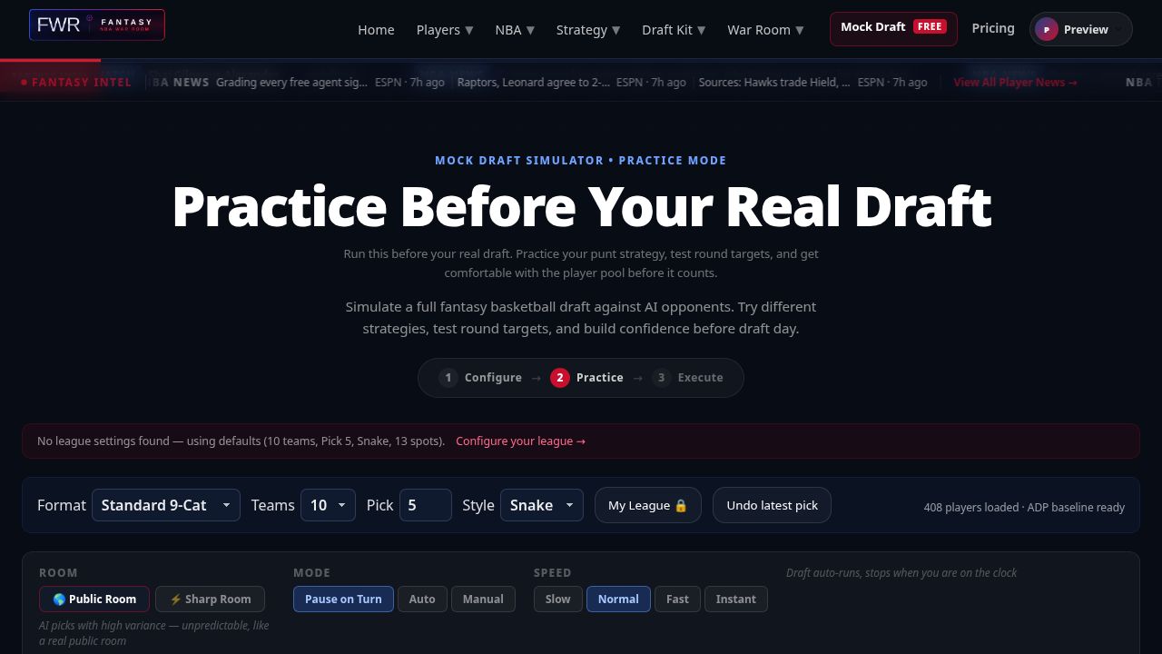Open the Format Standard 9-Cat dropdown
The image size is (1162, 654).
[x=166, y=505]
